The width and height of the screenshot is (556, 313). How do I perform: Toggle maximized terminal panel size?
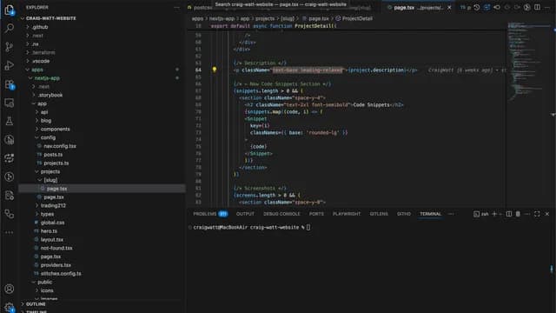537,214
